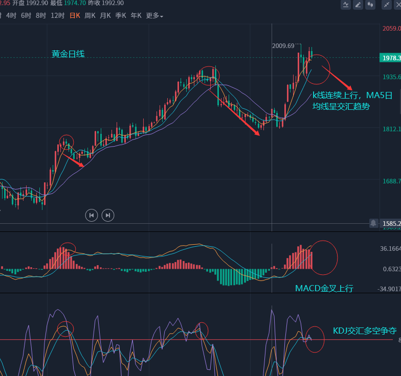
Task: Jump to next with skip-forward button
Action: (x=108, y=216)
